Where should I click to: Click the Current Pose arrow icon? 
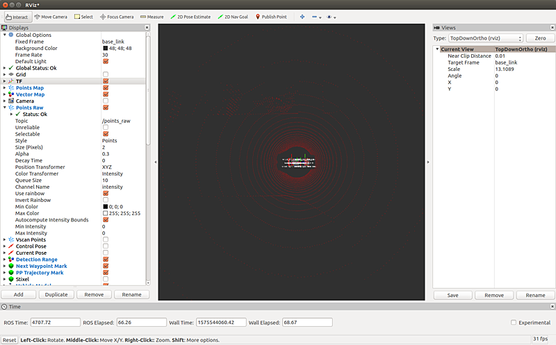point(11,253)
